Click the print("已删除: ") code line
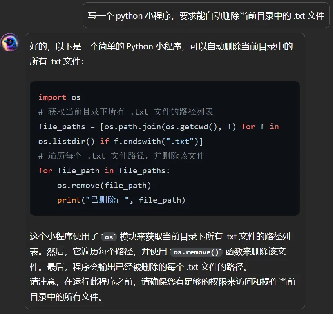Screen dimensions: 333x314 pos(121,200)
